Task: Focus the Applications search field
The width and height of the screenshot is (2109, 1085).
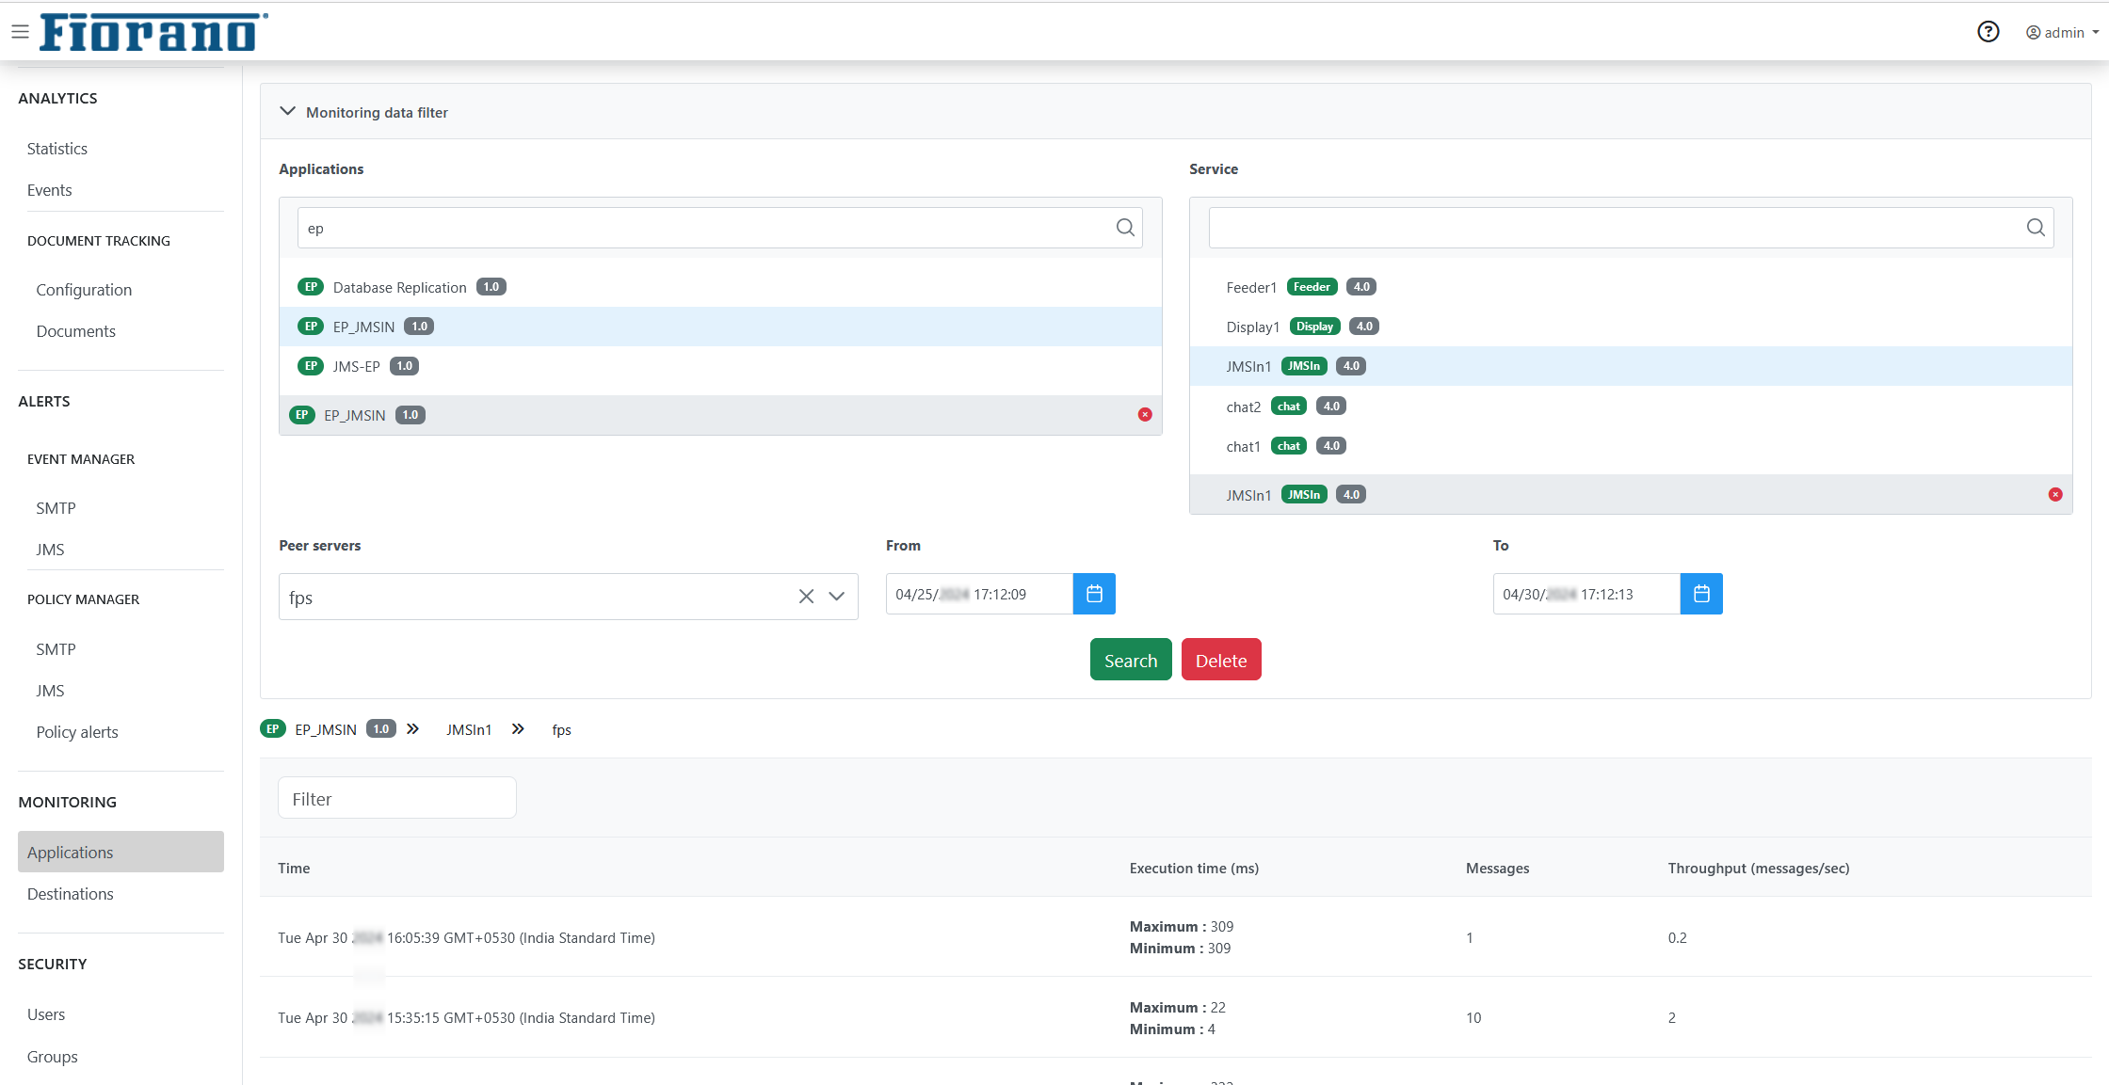Action: 720,228
